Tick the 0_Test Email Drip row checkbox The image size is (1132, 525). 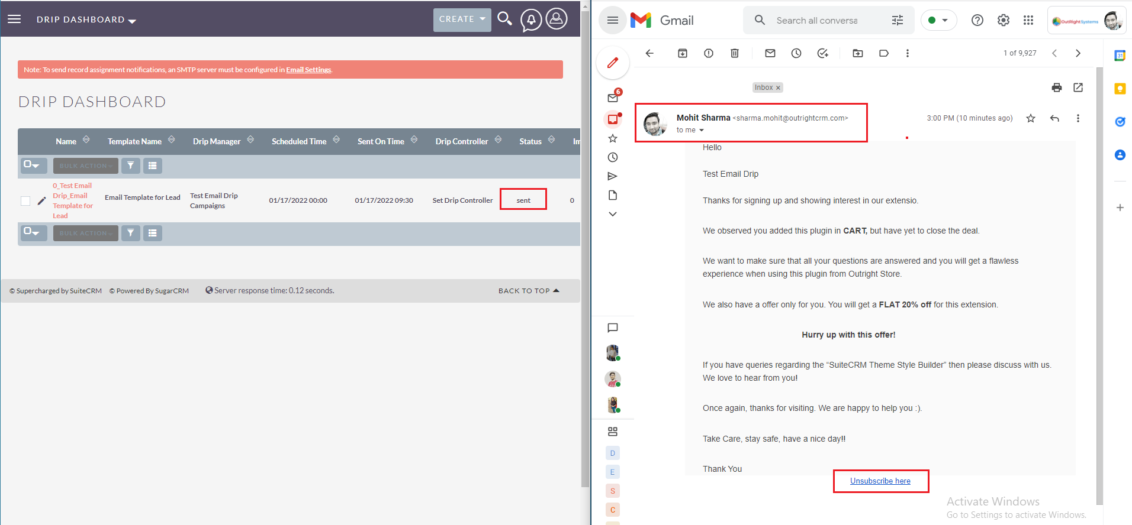coord(25,201)
